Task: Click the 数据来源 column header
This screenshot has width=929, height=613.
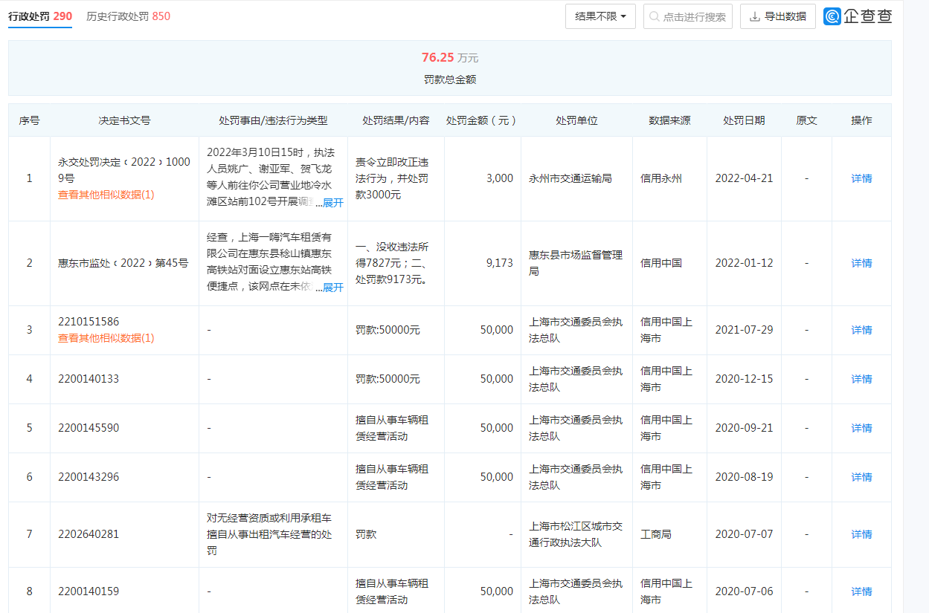Action: (669, 120)
